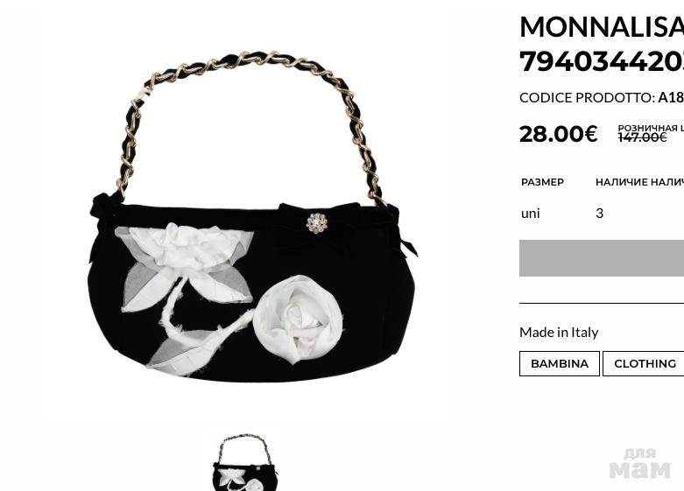Image resolution: width=684 pixels, height=491 pixels.
Task: Select the CLOTHING tag
Action: pos(644,364)
